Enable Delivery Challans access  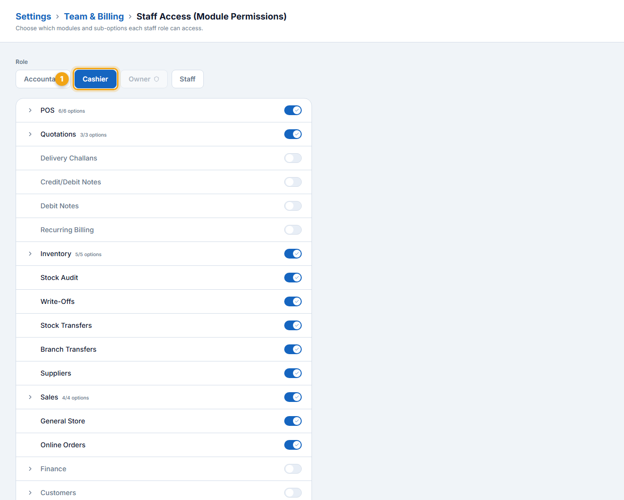[x=293, y=158]
